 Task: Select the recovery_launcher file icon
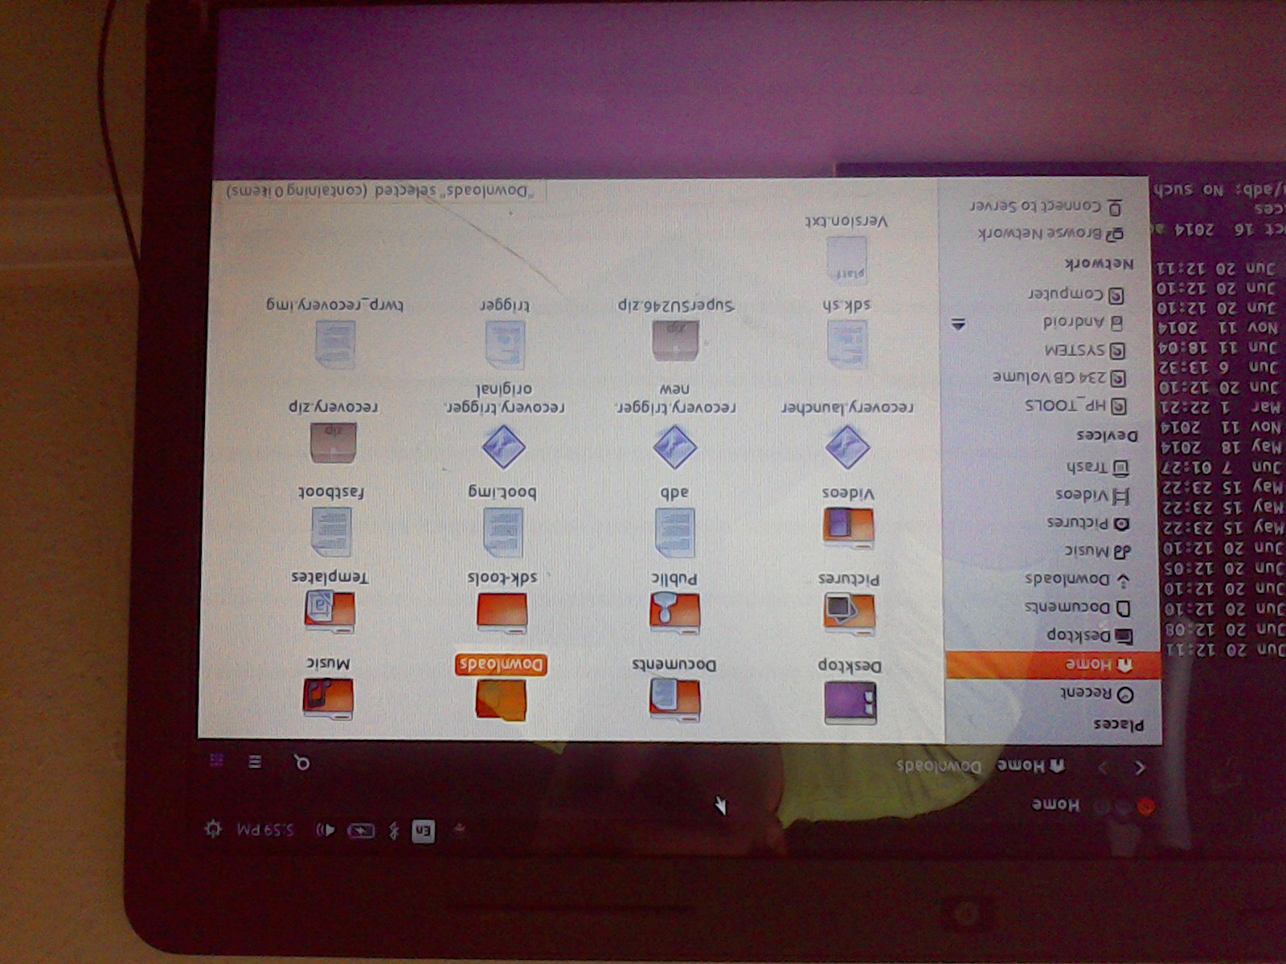click(847, 447)
